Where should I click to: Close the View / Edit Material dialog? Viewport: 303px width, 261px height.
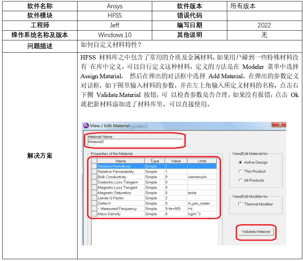279,125
